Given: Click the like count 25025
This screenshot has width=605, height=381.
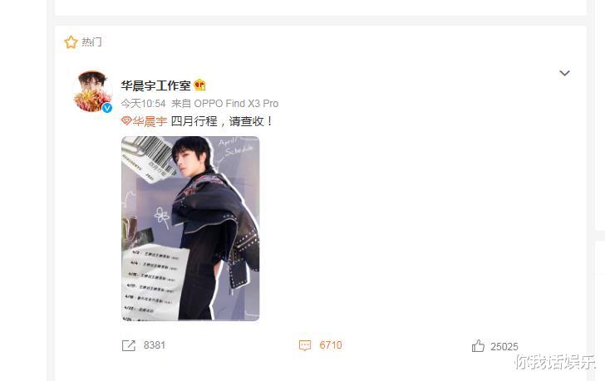Looking at the screenshot, I should click(x=504, y=347).
